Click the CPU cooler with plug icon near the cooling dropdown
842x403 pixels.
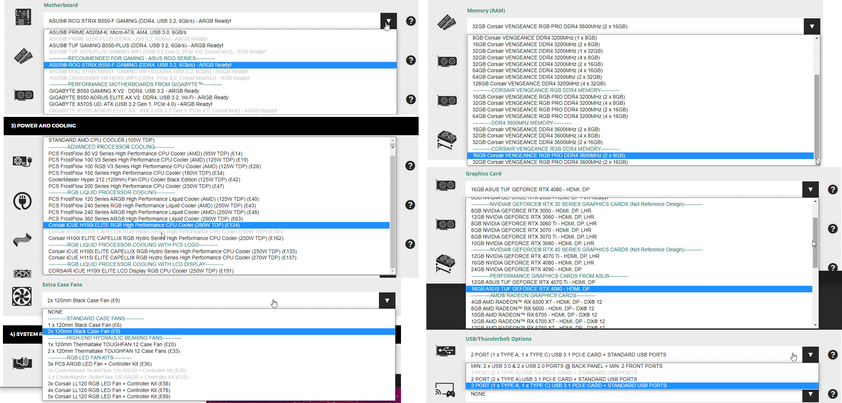pyautogui.click(x=22, y=161)
